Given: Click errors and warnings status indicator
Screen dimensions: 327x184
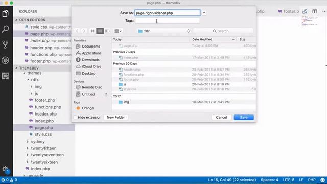Looking at the screenshot, I should [9, 180].
